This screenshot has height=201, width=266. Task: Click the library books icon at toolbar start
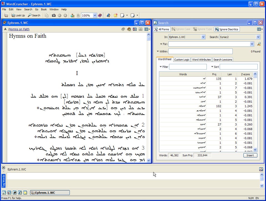[x=6, y=16]
